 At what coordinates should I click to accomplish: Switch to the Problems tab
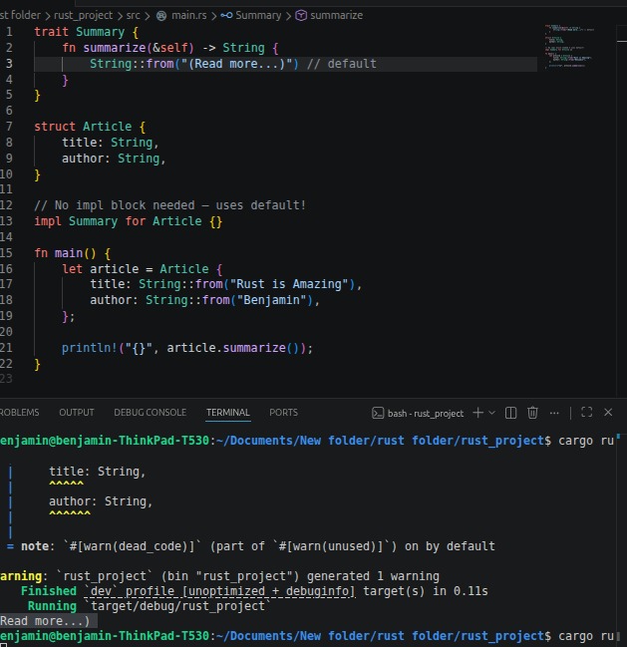point(19,413)
